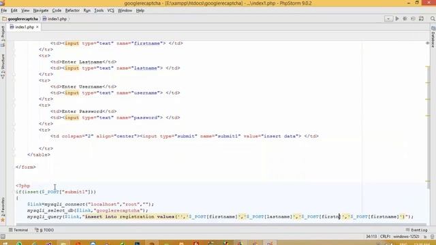The image size is (436, 245).
Task: Open the VCS menu
Action: pyautogui.click(x=110, y=10)
